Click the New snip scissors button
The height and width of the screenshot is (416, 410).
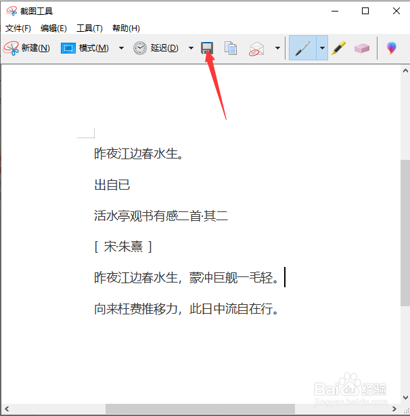[26, 48]
